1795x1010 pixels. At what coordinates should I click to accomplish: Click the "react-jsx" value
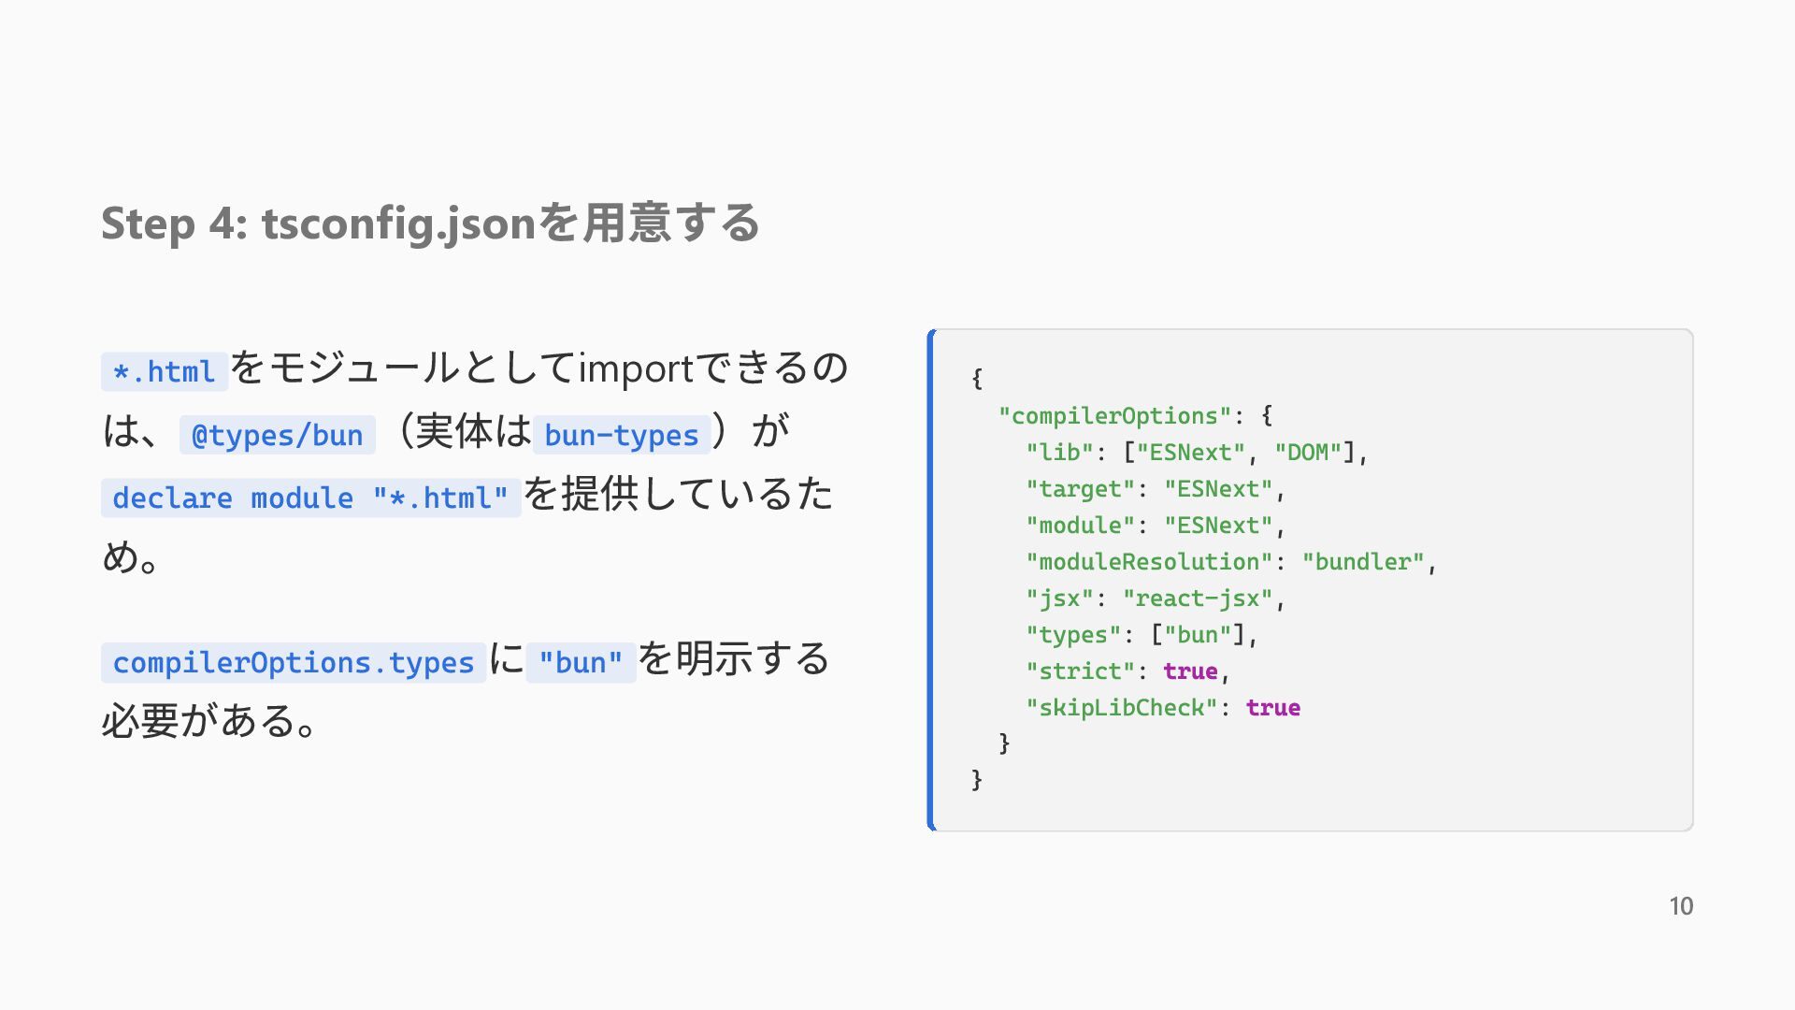click(x=1198, y=599)
